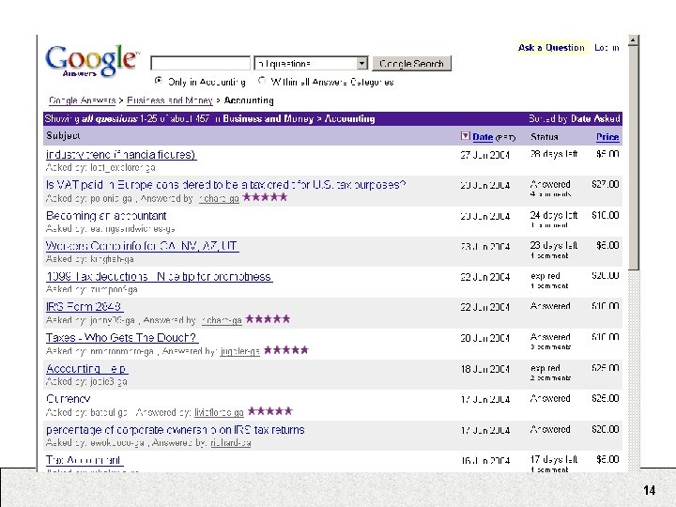Click the 24 days left status

click(554, 215)
